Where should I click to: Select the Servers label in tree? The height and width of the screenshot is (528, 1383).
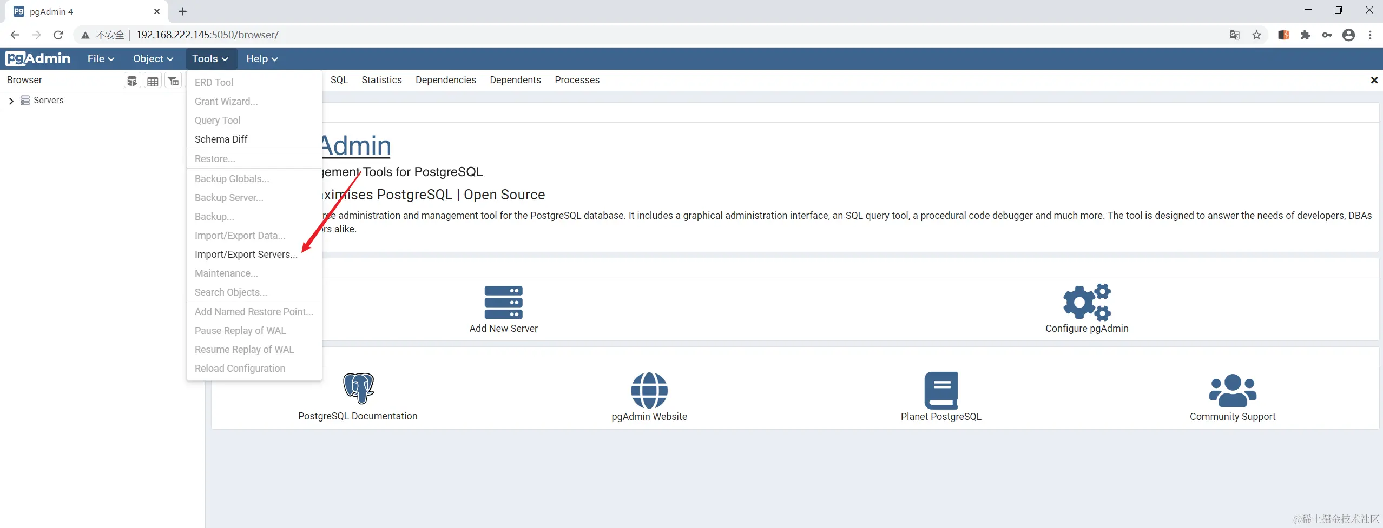point(49,101)
